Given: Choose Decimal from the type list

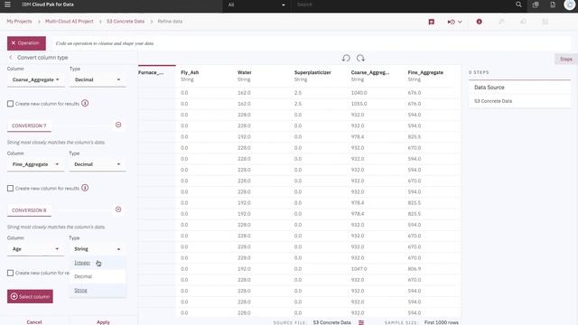Looking at the screenshot, I should pyautogui.click(x=98, y=276).
